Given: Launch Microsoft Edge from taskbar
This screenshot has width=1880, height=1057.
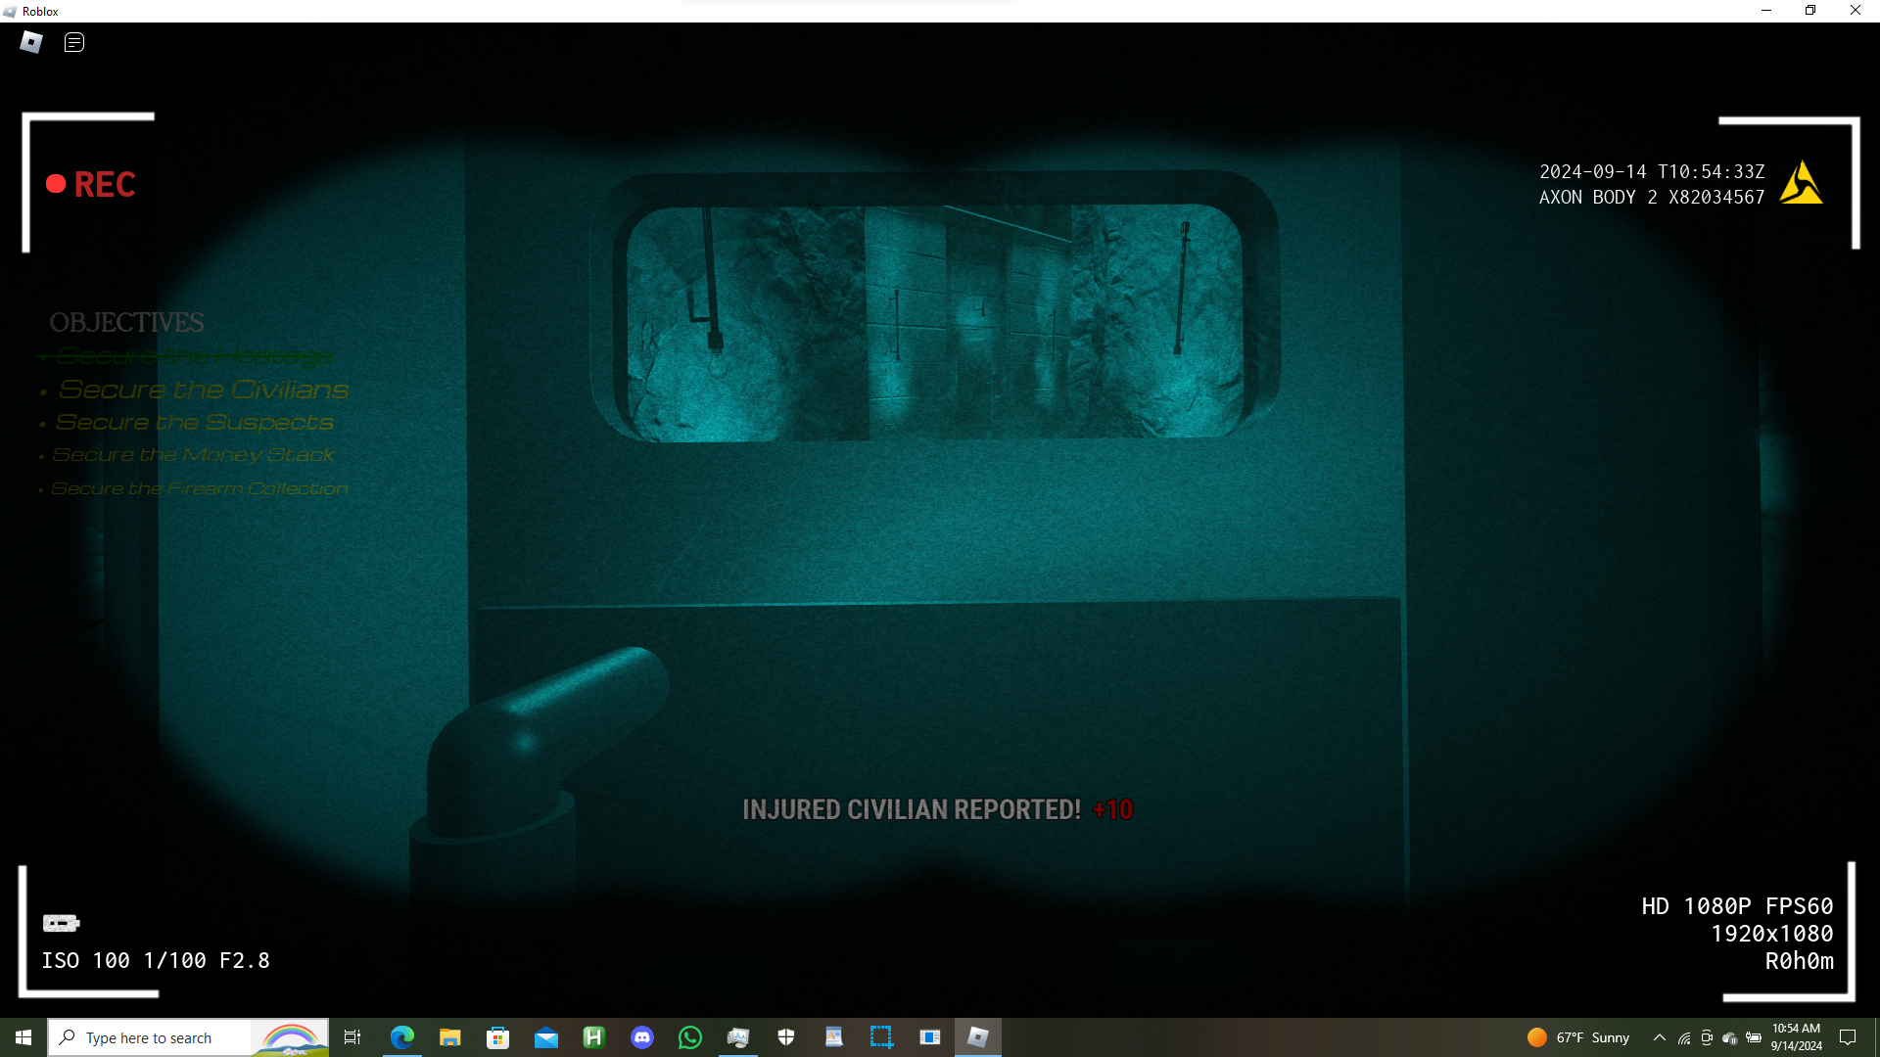Looking at the screenshot, I should [402, 1037].
